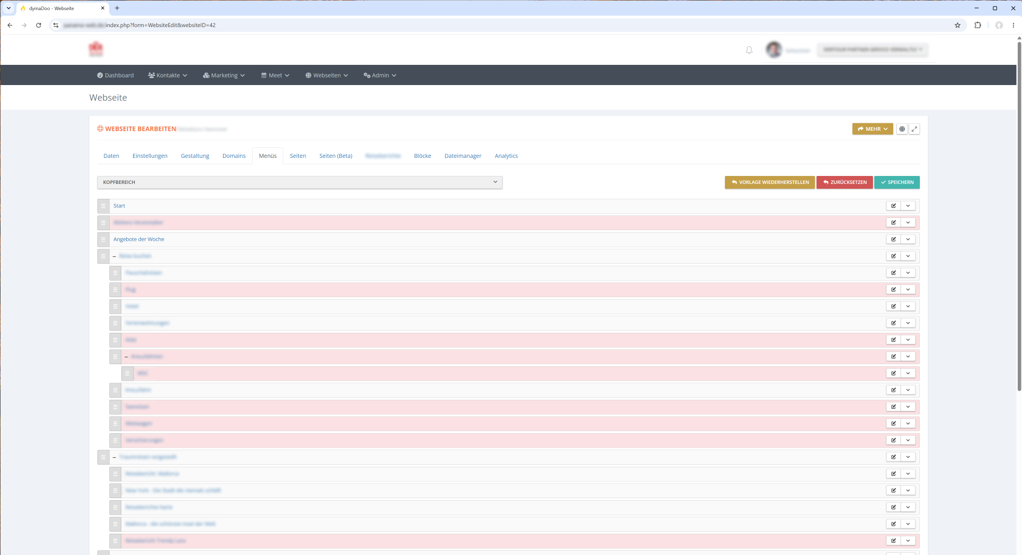Bookmark this page with star icon
Screen dimensions: 1022x555
[x=958, y=25]
